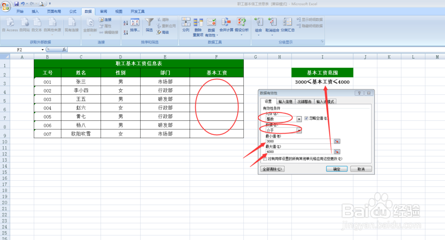
Task: Click 删除重复项 remove duplicates
Action: pos(198,27)
